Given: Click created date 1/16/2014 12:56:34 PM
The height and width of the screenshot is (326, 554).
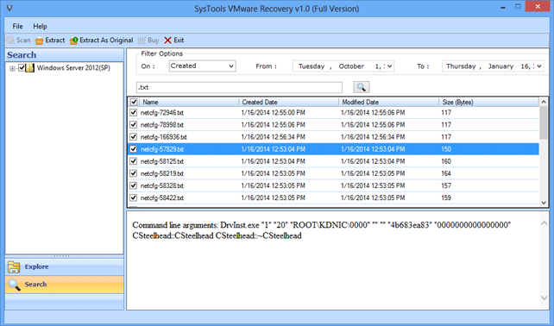Looking at the screenshot, I should pyautogui.click(x=273, y=136).
